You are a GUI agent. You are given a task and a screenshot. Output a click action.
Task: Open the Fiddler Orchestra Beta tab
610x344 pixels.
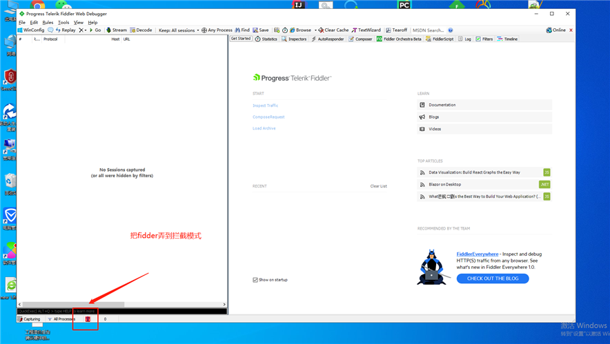coord(399,39)
